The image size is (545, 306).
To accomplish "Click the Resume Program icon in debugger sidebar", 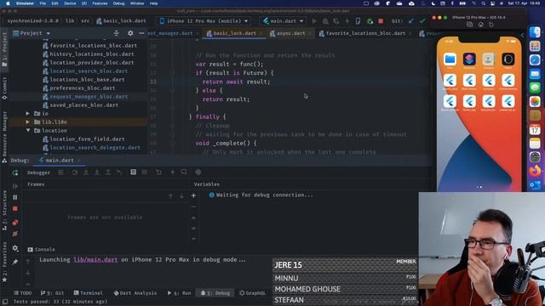I will (15, 186).
